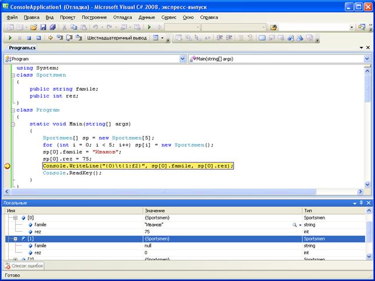
Task: Click the Save icon in the toolbar
Action: click(x=44, y=27)
